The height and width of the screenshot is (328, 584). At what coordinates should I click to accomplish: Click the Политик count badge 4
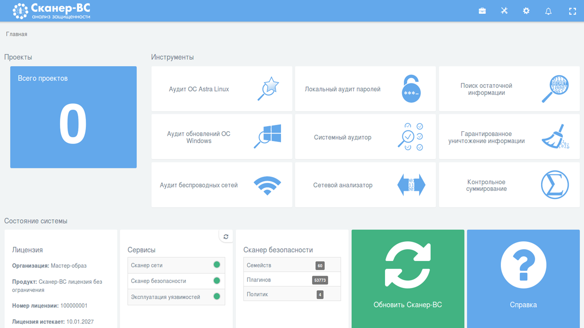click(320, 295)
